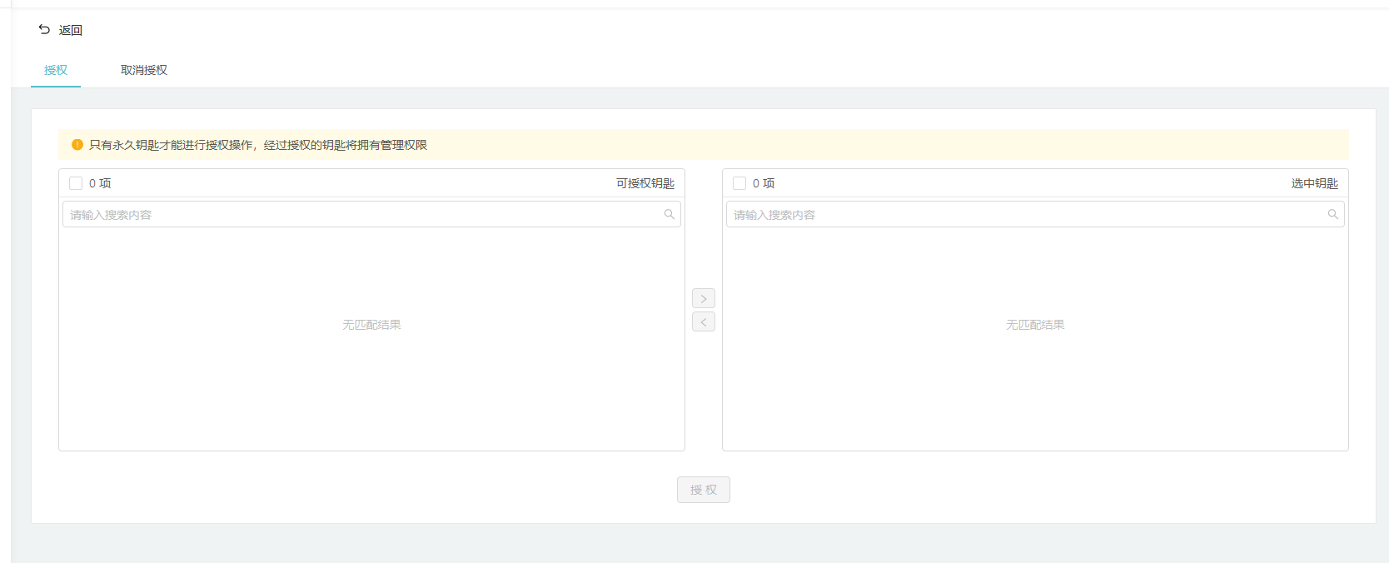1389x563 pixels.
Task: Open the 取消授权 tab
Action: coord(144,70)
